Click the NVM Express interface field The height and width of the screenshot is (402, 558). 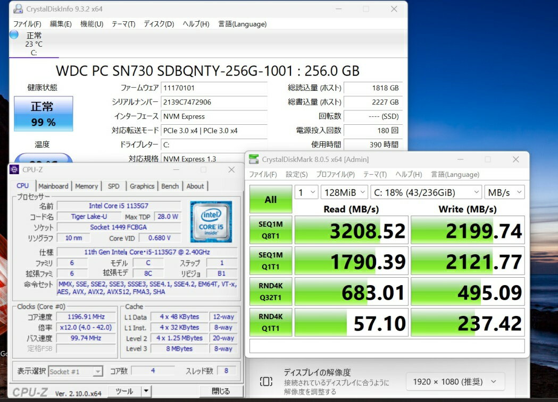214,116
